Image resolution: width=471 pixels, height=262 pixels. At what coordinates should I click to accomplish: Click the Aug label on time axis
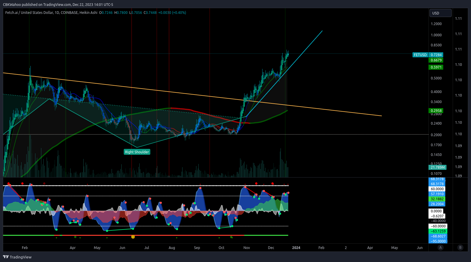coord(172,248)
